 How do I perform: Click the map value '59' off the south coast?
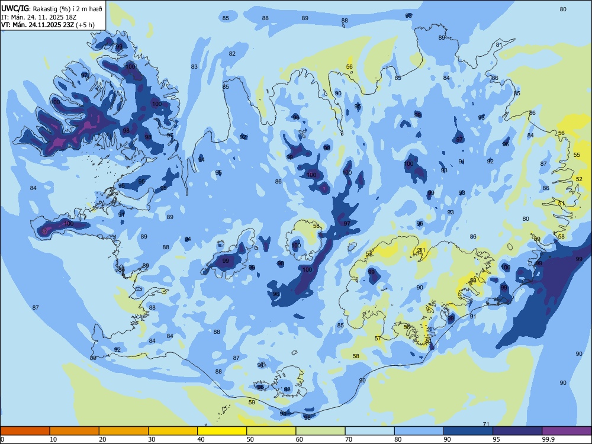point(252,402)
